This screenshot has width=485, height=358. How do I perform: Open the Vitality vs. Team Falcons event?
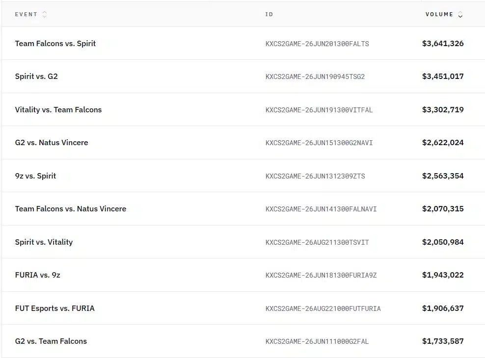point(58,110)
